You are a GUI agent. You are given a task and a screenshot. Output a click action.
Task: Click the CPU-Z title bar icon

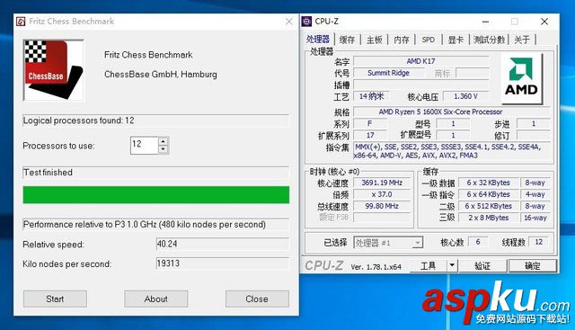306,22
